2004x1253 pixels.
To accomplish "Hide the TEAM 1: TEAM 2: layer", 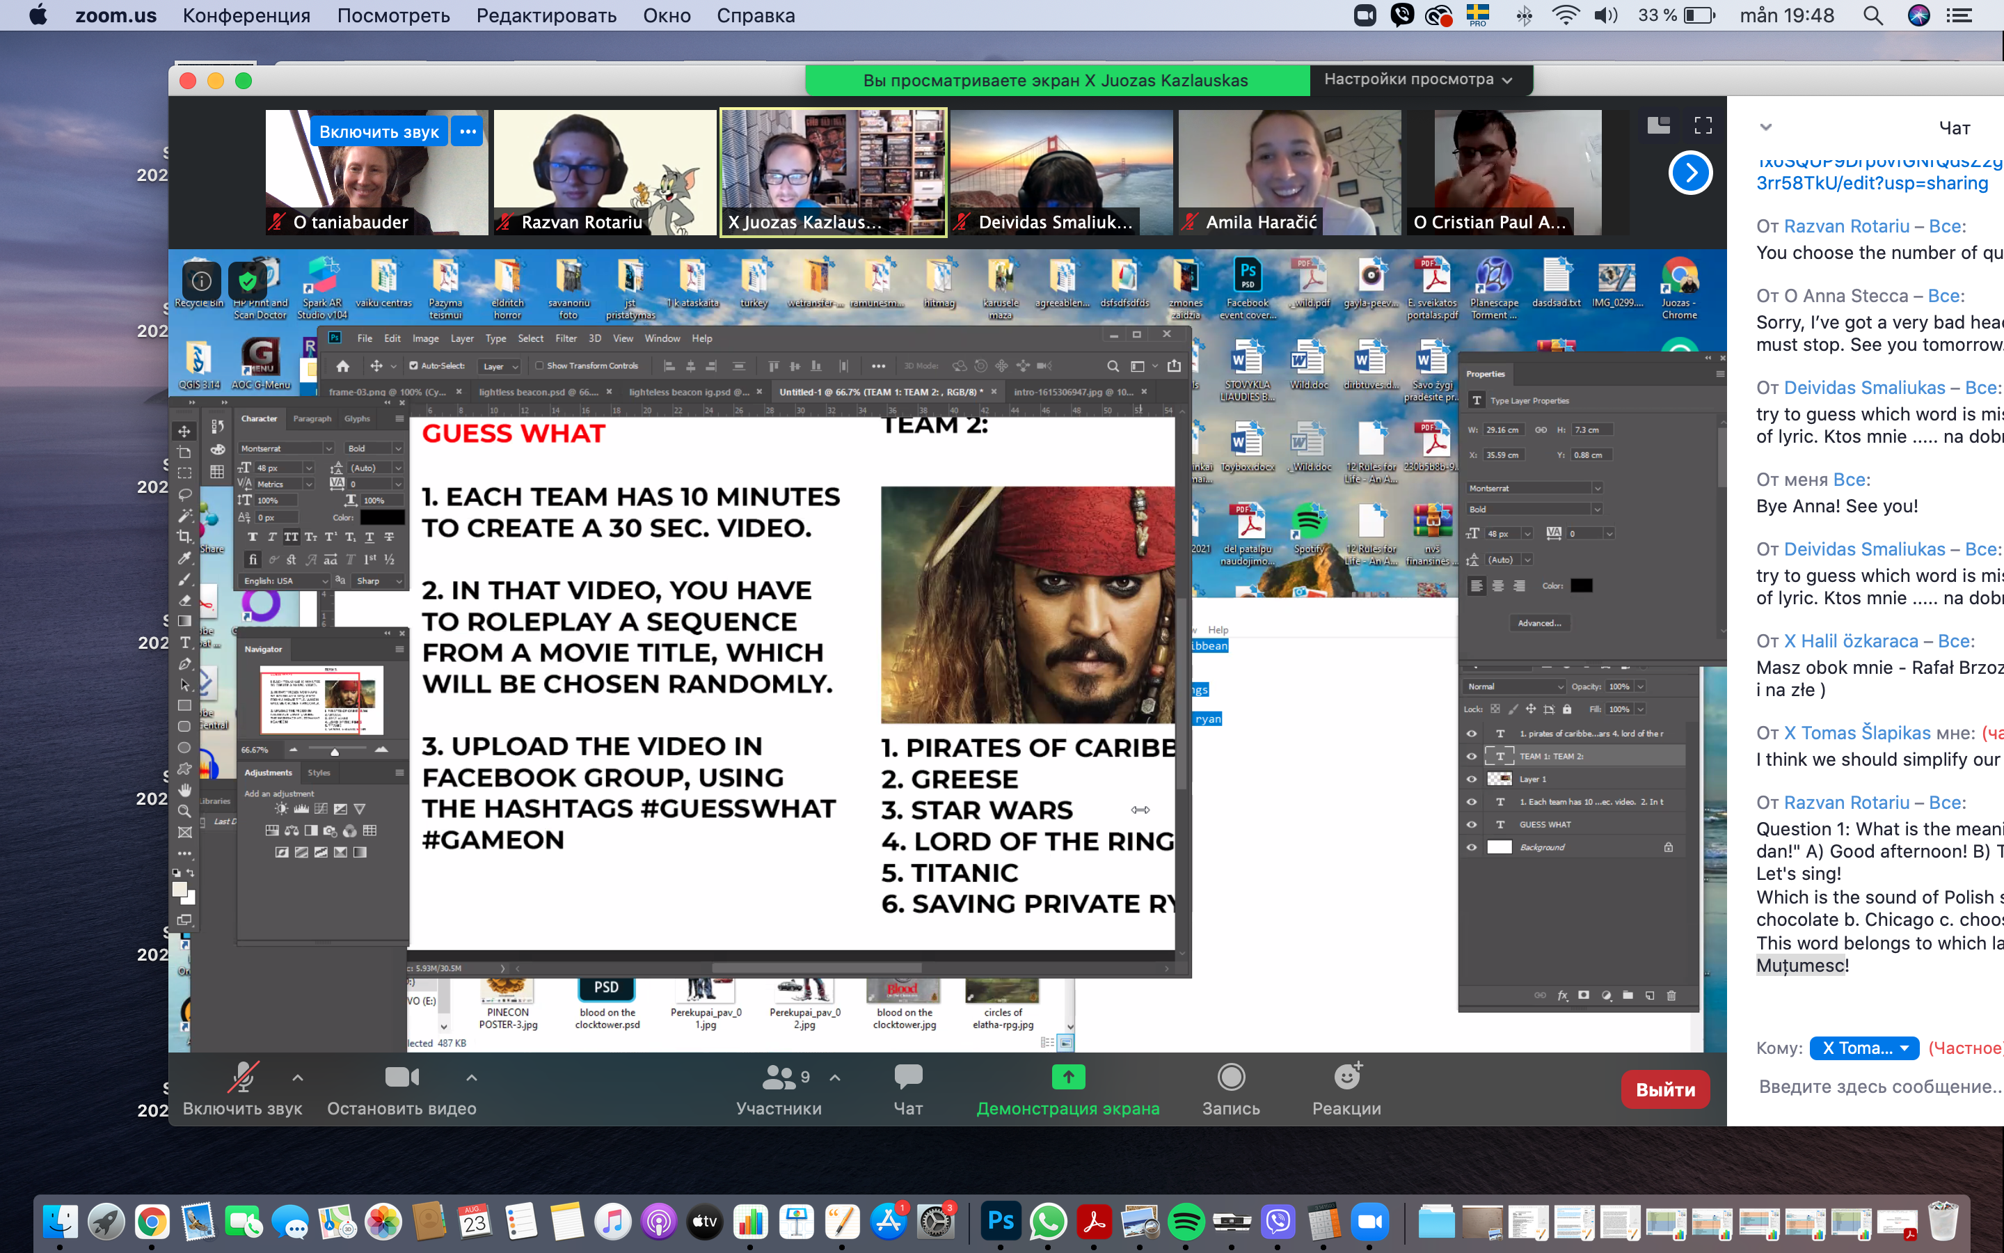I will [1472, 756].
